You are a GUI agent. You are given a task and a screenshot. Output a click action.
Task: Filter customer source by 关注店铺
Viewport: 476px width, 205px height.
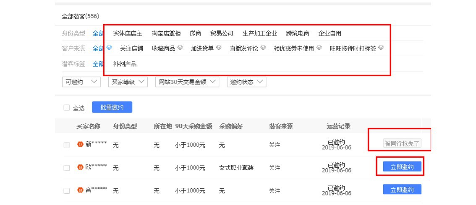(131, 49)
